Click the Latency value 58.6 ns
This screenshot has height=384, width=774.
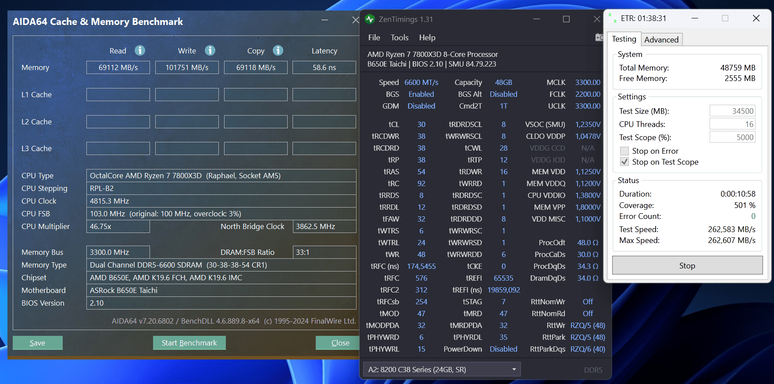click(x=324, y=67)
